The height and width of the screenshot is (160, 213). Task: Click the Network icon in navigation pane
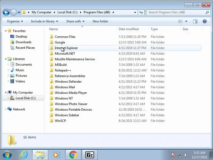[x=10, y=109]
